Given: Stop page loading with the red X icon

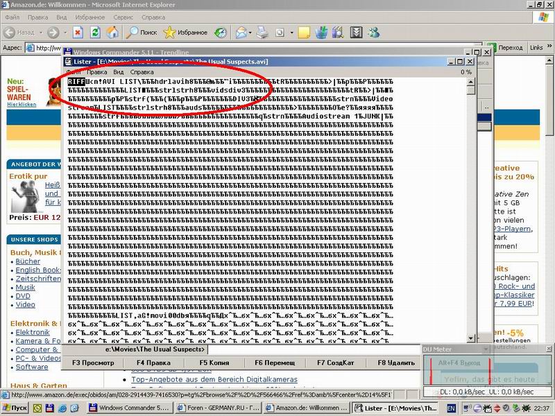Looking at the screenshot, I should (x=78, y=33).
